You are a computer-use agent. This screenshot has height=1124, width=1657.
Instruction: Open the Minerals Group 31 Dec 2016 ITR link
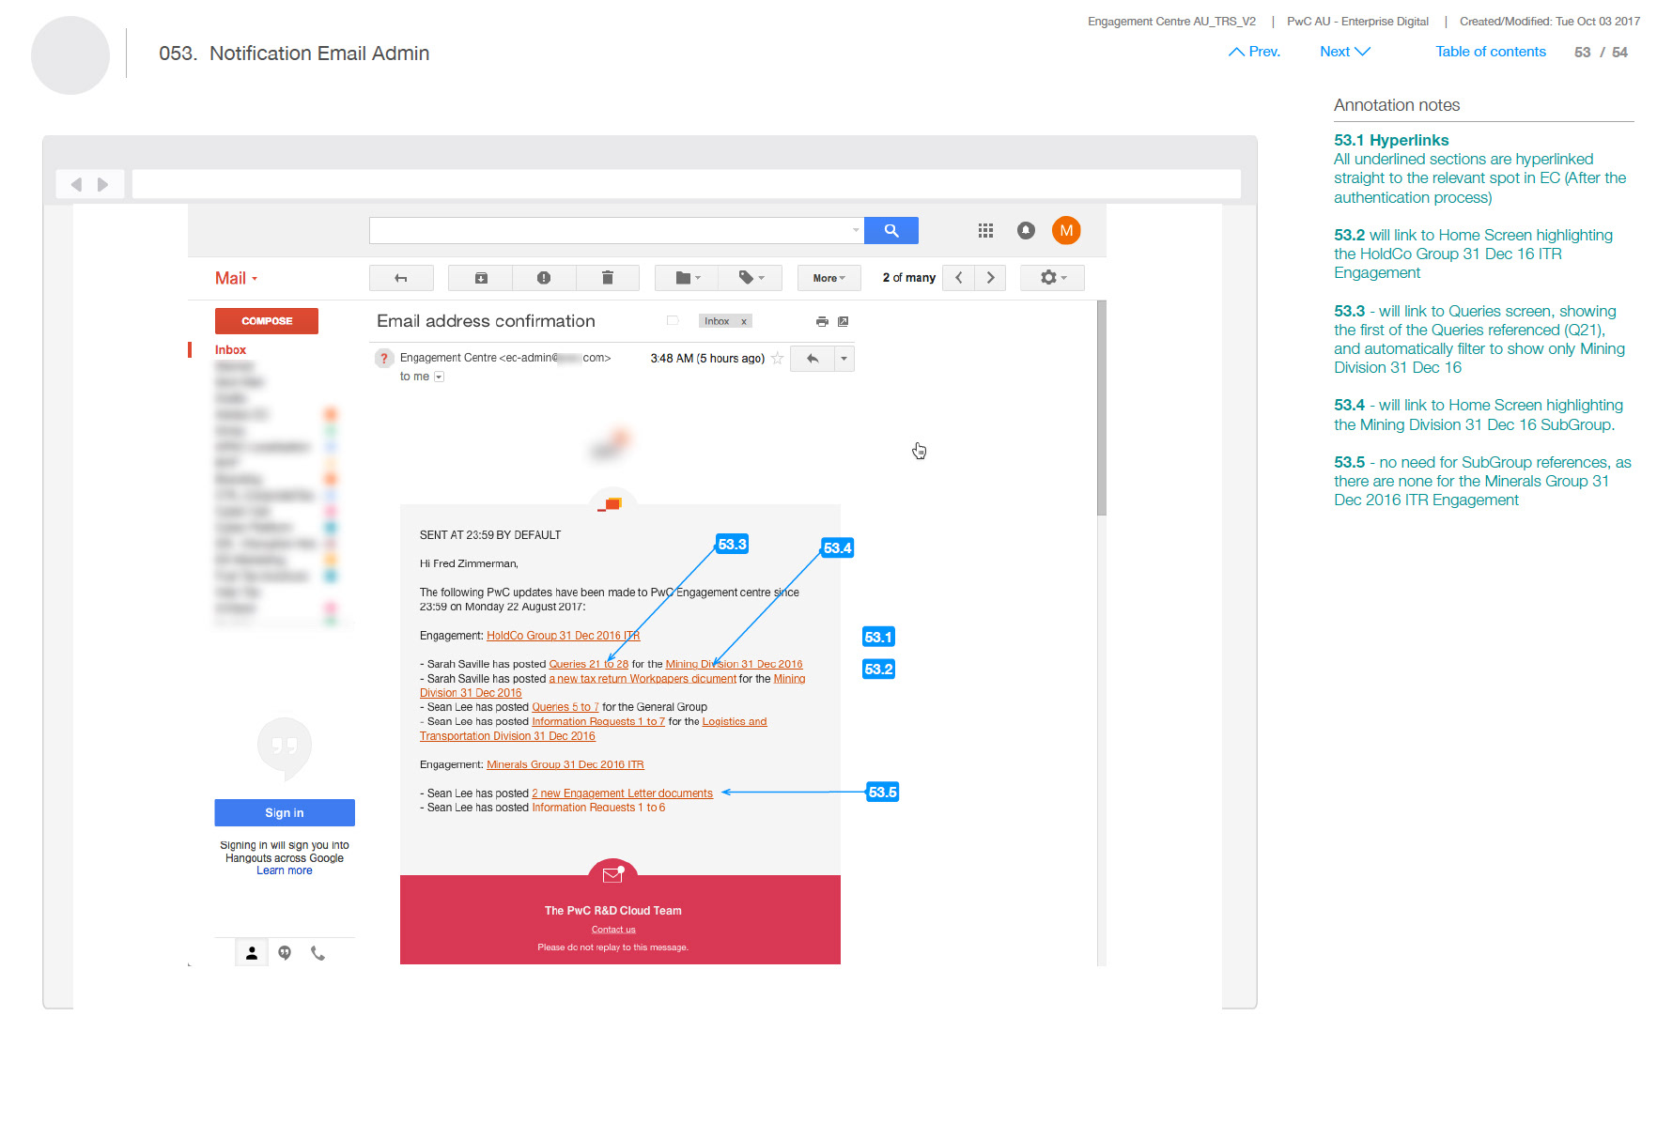[565, 765]
